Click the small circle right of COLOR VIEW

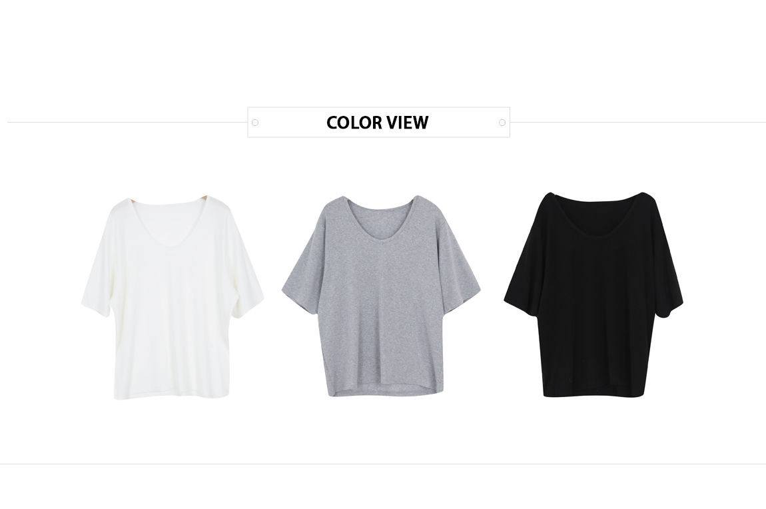click(x=502, y=123)
